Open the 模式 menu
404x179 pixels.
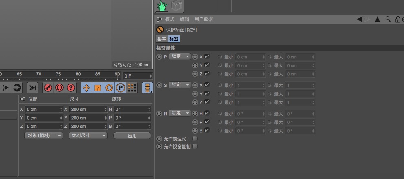pyautogui.click(x=170, y=19)
